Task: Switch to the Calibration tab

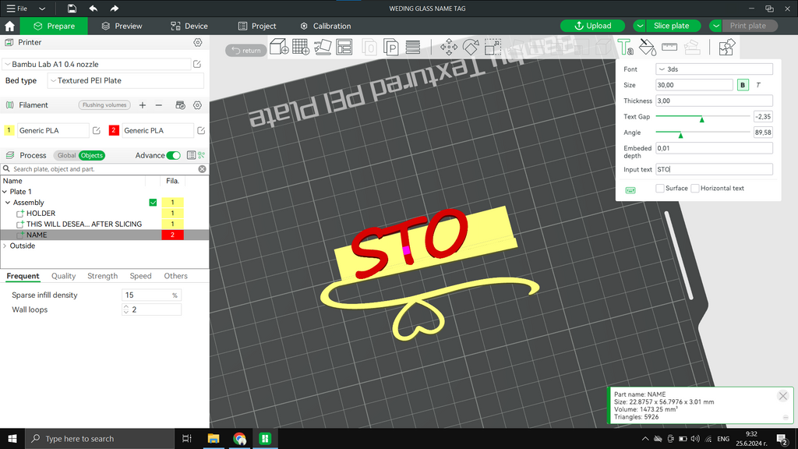Action: click(x=326, y=26)
